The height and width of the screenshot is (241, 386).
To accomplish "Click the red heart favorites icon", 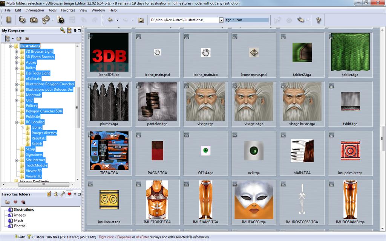I will (69, 193).
